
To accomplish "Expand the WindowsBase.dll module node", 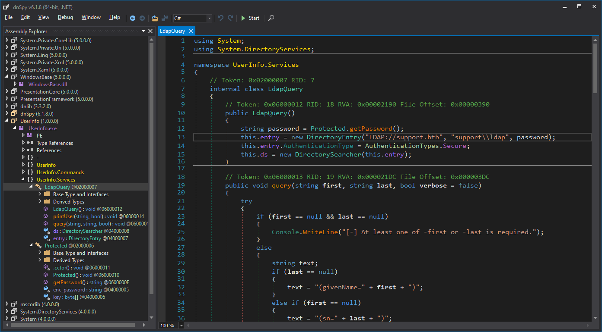I will [x=15, y=84].
